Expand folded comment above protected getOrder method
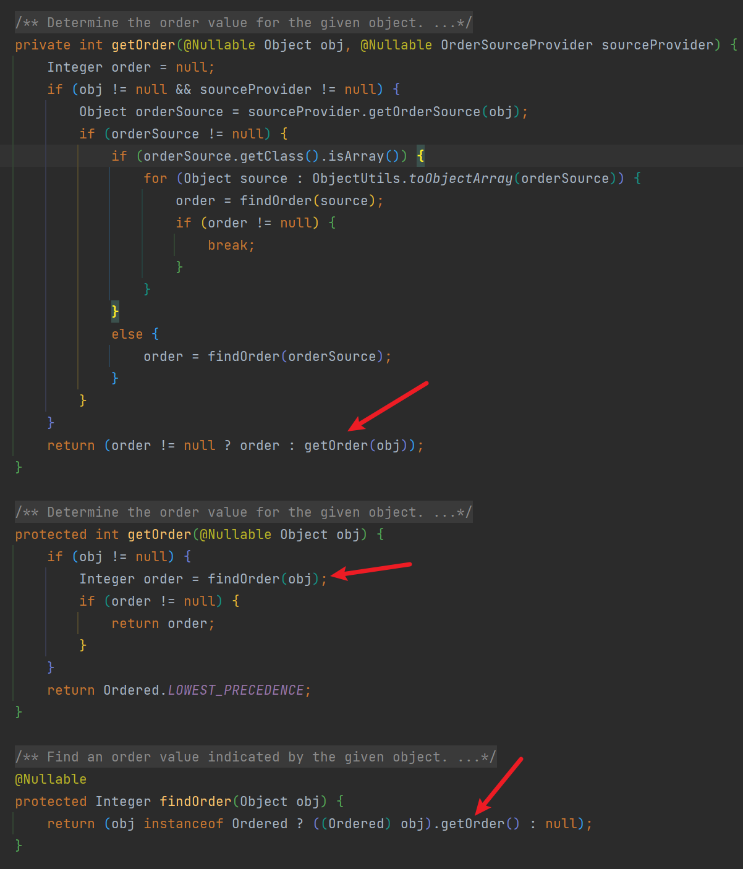The width and height of the screenshot is (743, 869). 244,512
